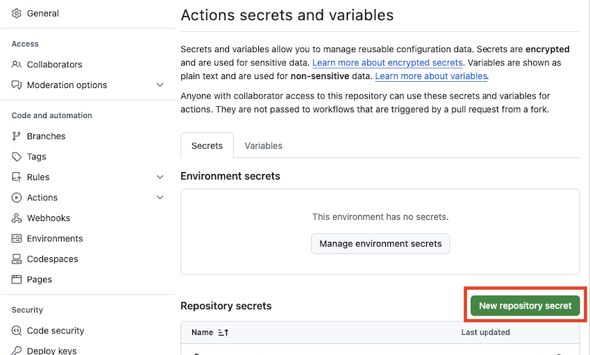Click the General gear icon
590x355 pixels.
pos(17,13)
